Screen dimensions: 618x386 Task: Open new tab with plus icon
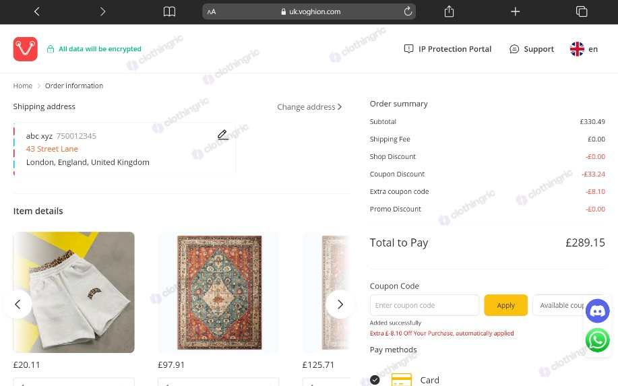[515, 11]
